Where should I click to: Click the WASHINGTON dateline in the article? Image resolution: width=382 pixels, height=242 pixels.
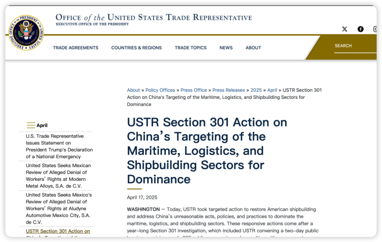click(x=143, y=209)
